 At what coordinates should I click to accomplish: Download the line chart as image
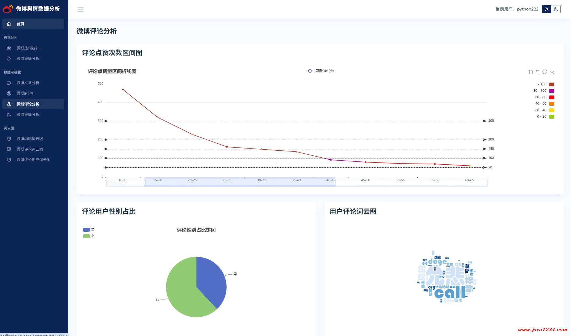click(552, 72)
